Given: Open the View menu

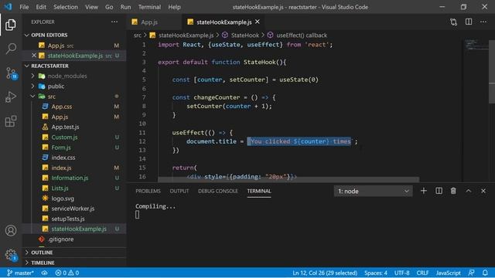Looking at the screenshot, I should [91, 7].
